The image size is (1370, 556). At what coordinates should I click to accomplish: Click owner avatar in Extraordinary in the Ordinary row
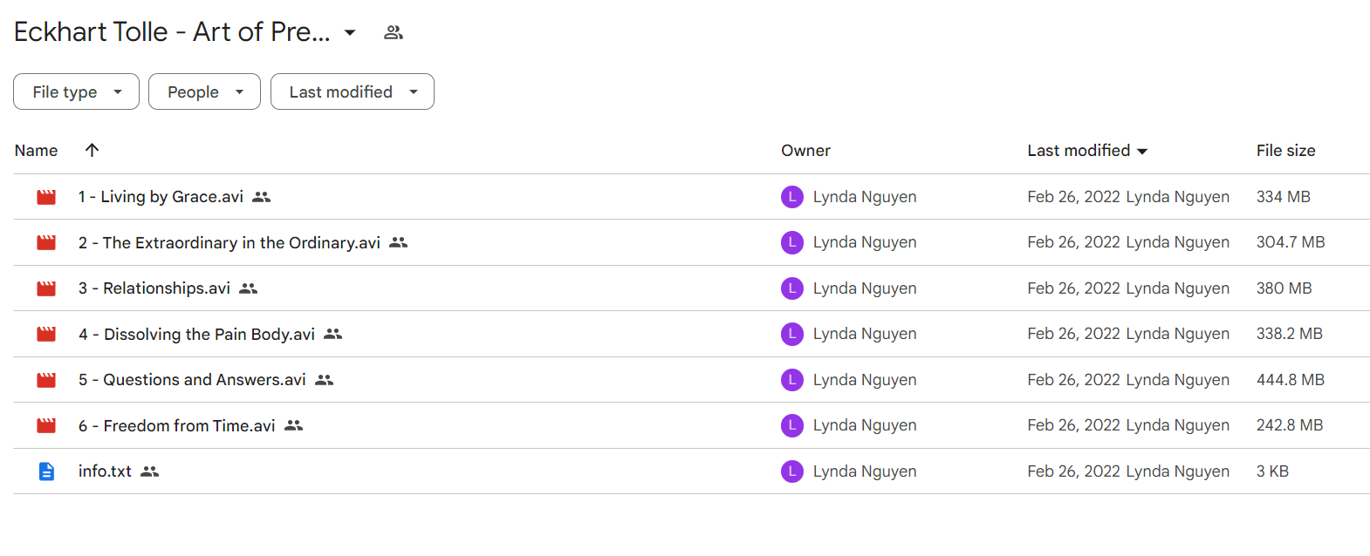(792, 242)
